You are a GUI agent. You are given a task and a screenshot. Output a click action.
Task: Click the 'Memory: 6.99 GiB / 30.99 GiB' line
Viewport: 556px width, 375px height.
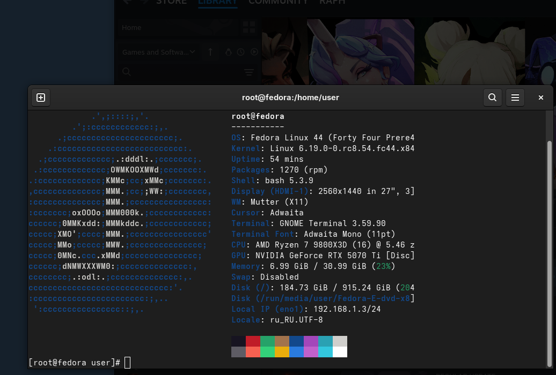pos(313,266)
